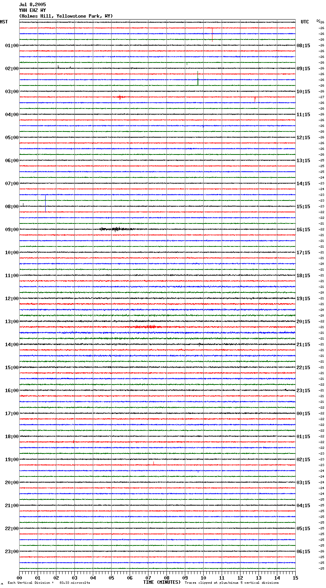
Task: Select the 16:00 MST time label
Action: [12, 391]
